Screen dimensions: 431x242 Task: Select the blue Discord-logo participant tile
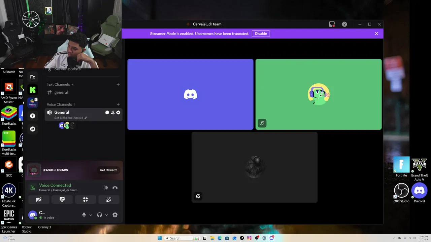[190, 94]
